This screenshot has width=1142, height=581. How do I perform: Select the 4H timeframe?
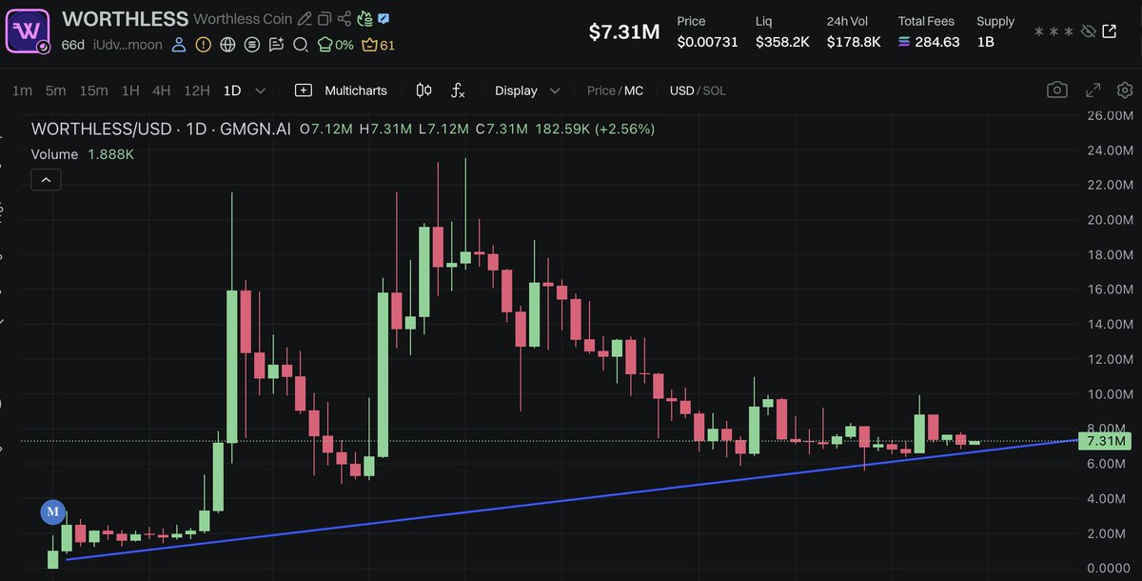tap(162, 90)
